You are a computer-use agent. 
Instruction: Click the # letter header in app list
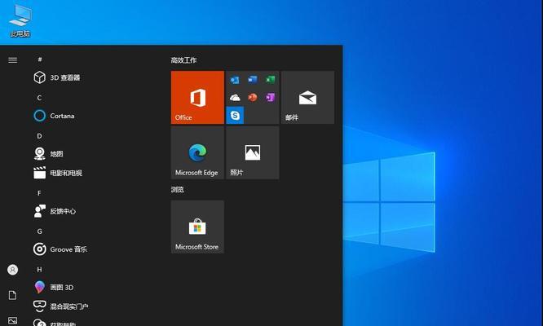40,59
